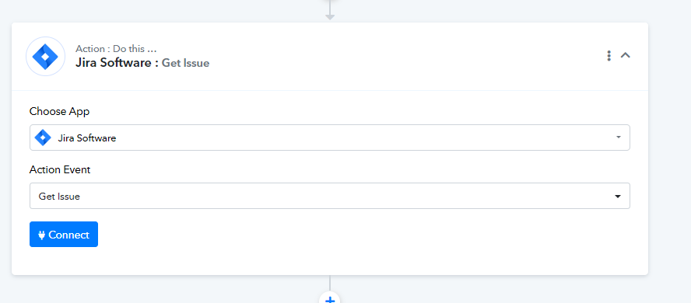Click the Action Event field label
This screenshot has width=691, height=303.
coord(60,169)
